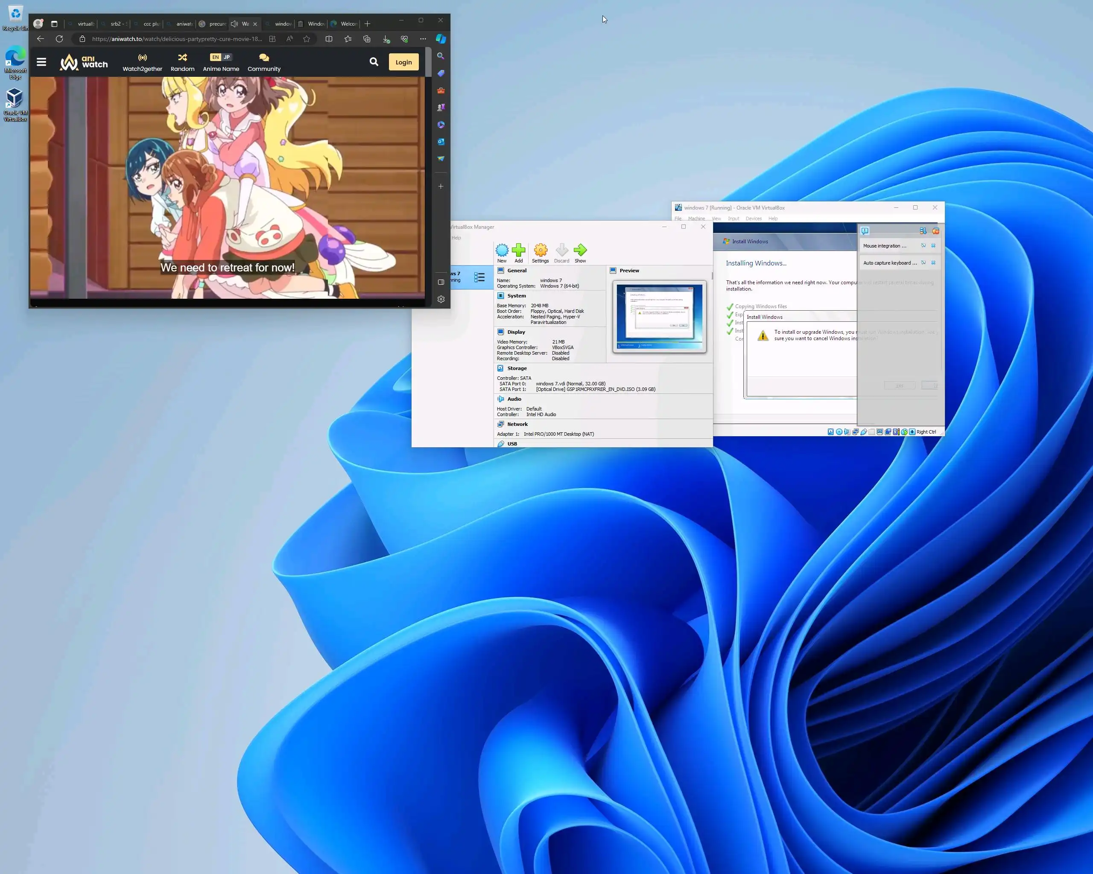Open the Random shuffle icon on aniwatch
1093x874 pixels.
pos(182,58)
